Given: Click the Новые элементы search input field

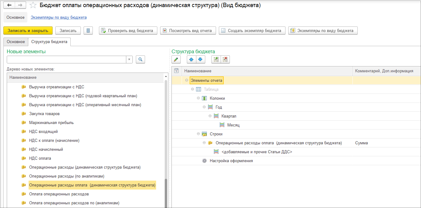Looking at the screenshot, I should (x=66, y=59).
